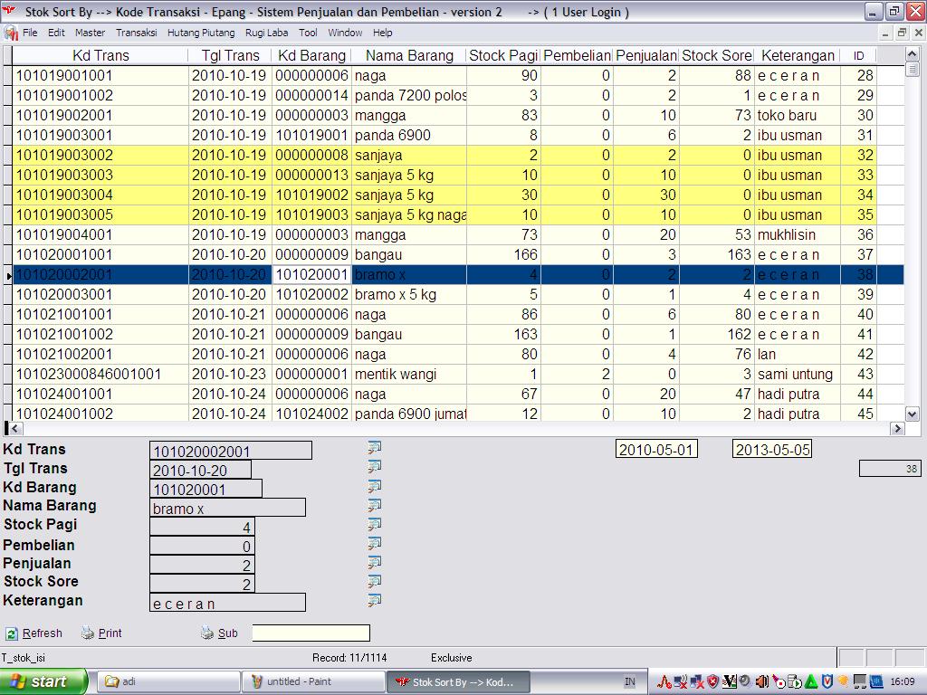Select the row for transaction 101019002001 mangga

pyautogui.click(x=100, y=115)
